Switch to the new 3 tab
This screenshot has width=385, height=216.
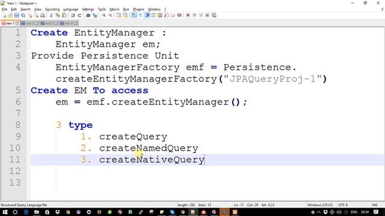click(49, 23)
